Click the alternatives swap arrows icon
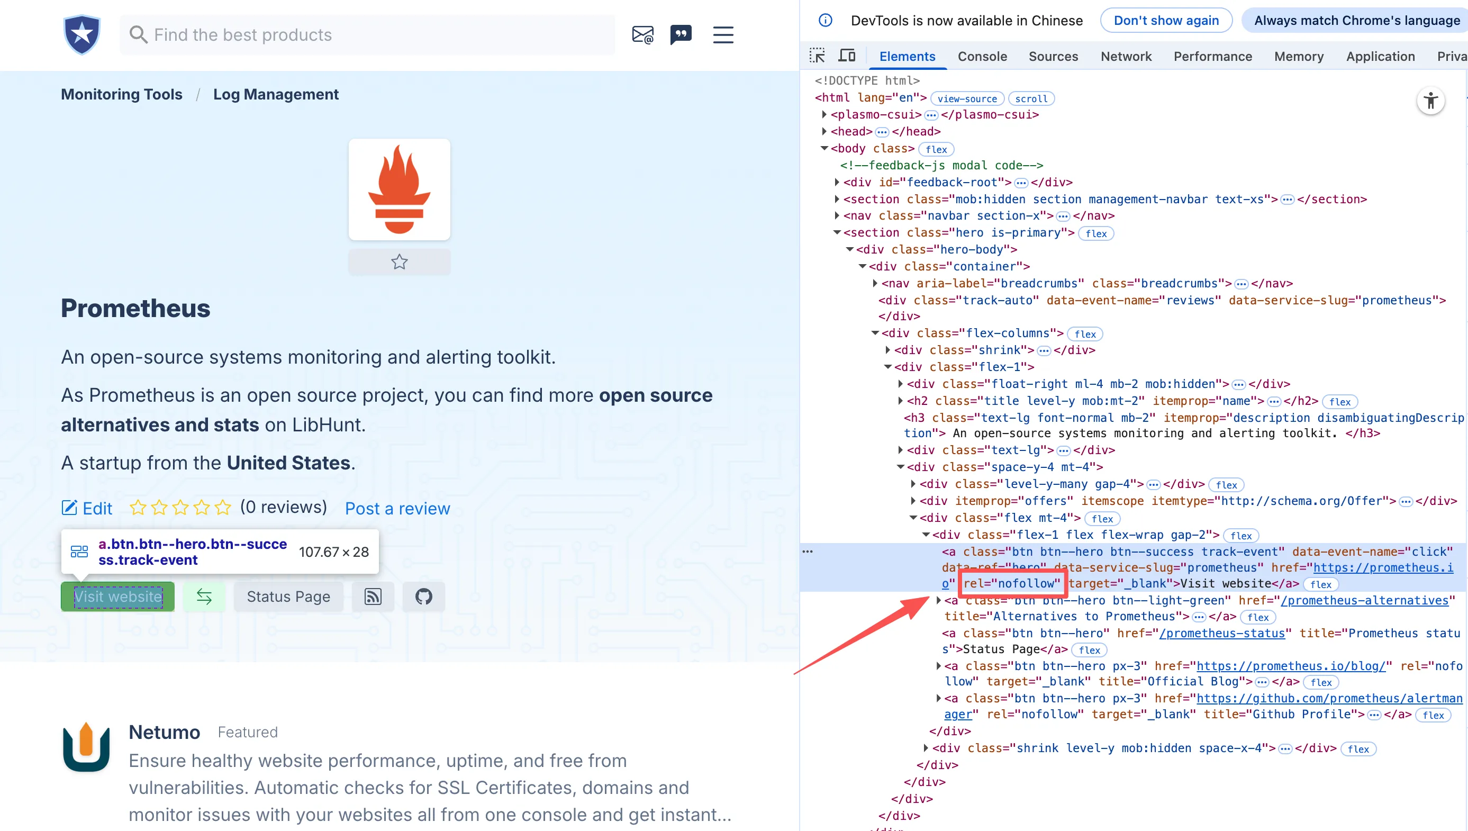The height and width of the screenshot is (831, 1468). [204, 597]
